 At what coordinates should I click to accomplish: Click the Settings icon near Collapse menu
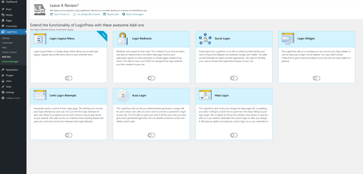(3, 92)
